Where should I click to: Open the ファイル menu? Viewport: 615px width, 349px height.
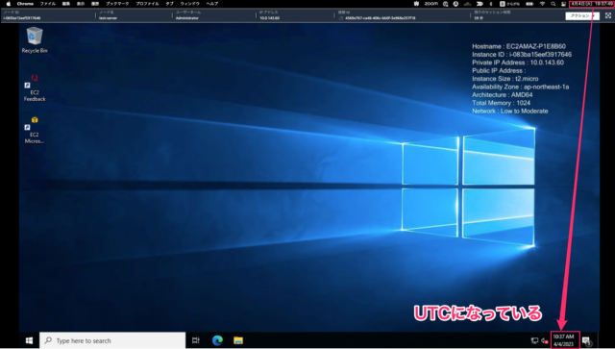pos(47,4)
